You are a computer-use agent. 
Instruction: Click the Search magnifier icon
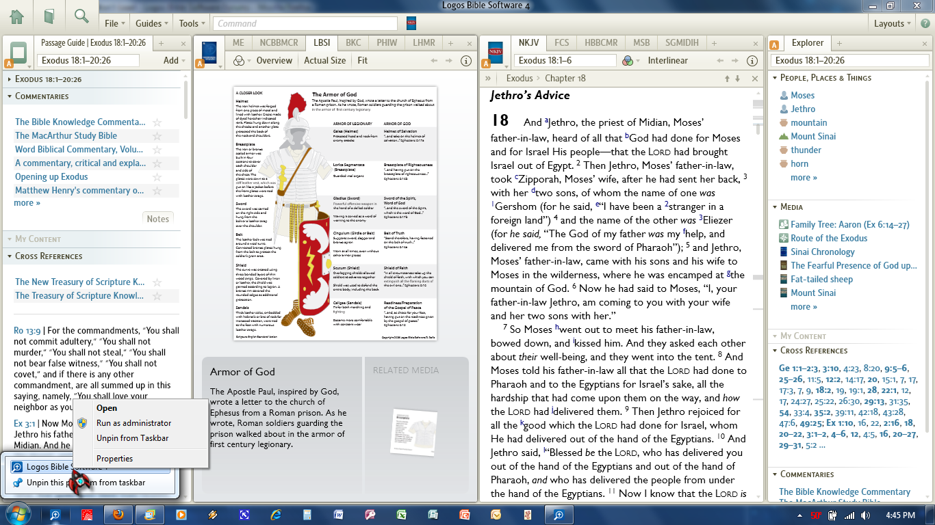click(x=81, y=16)
